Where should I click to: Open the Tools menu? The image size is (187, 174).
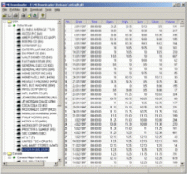click(x=48, y=10)
